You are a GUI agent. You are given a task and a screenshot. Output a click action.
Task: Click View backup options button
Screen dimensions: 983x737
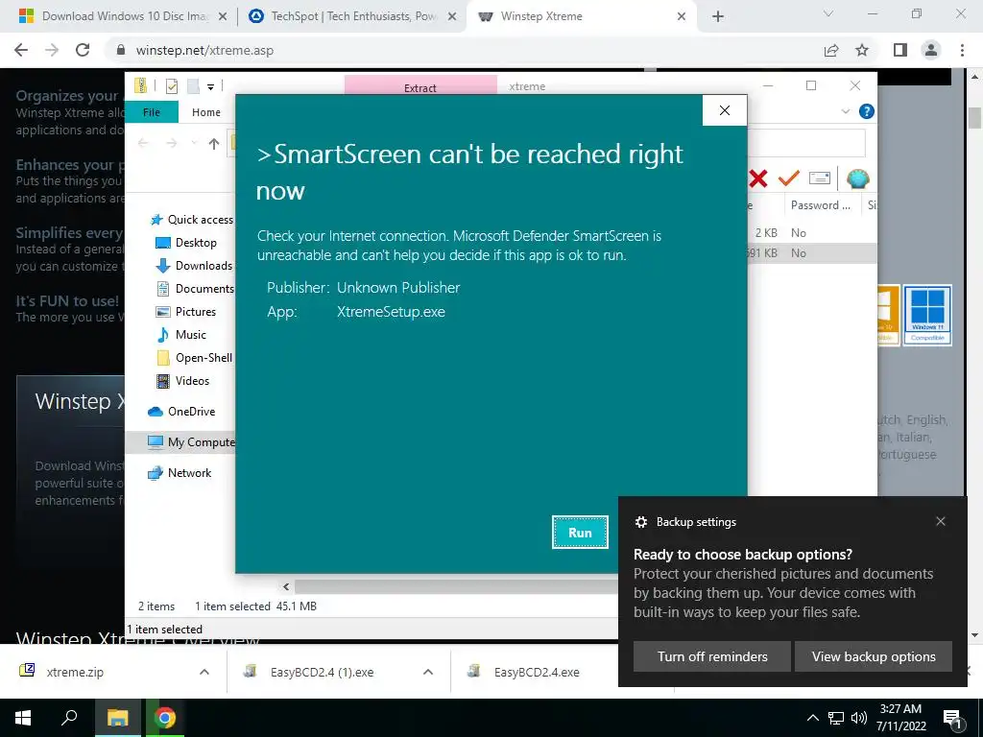click(874, 656)
